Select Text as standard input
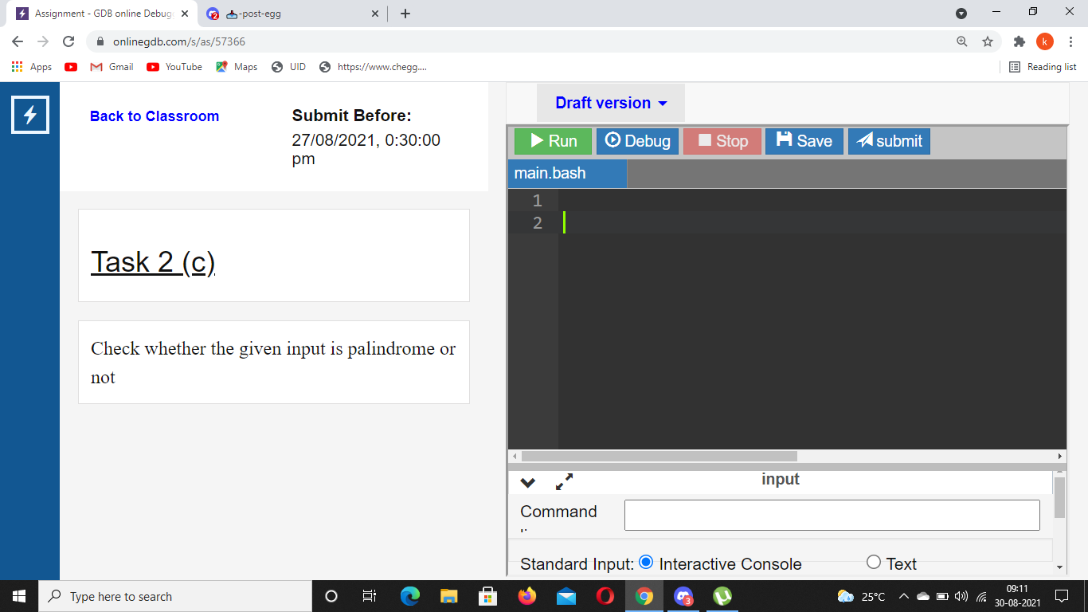Viewport: 1088px width, 612px height. point(874,563)
